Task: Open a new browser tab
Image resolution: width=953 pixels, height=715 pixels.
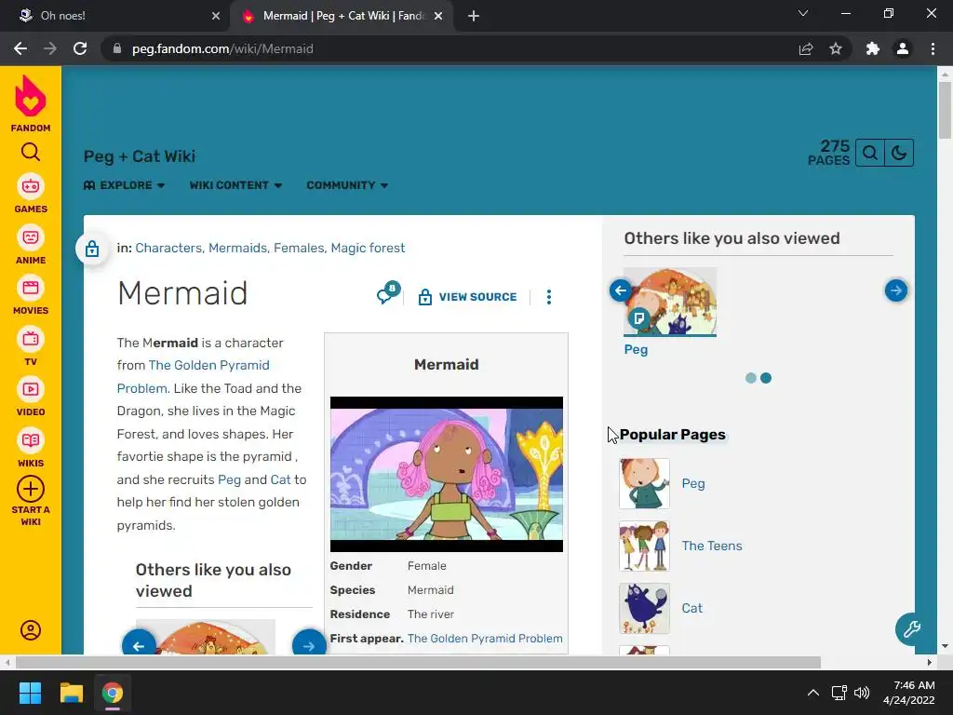Action: [x=474, y=16]
